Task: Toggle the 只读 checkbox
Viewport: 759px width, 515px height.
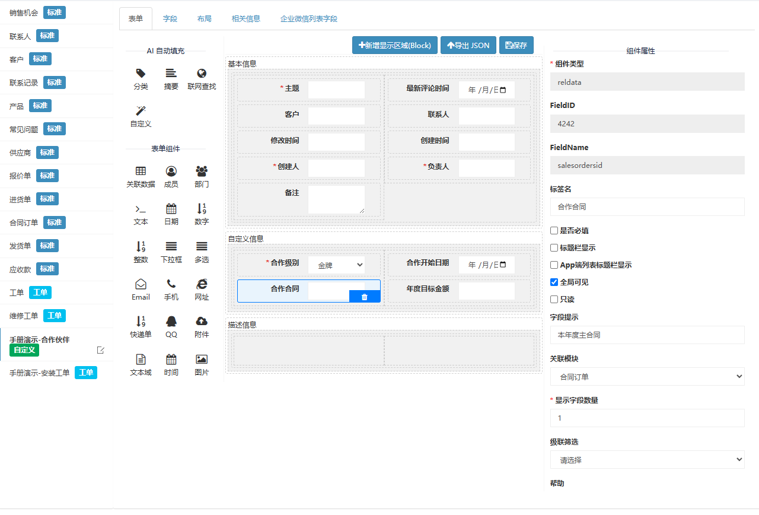Action: (554, 299)
